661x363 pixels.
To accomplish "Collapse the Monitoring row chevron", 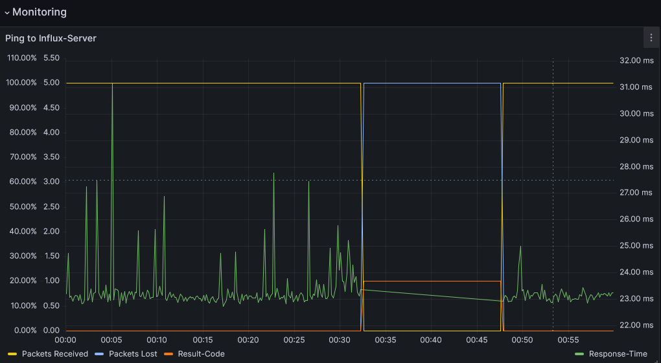I will [x=7, y=12].
